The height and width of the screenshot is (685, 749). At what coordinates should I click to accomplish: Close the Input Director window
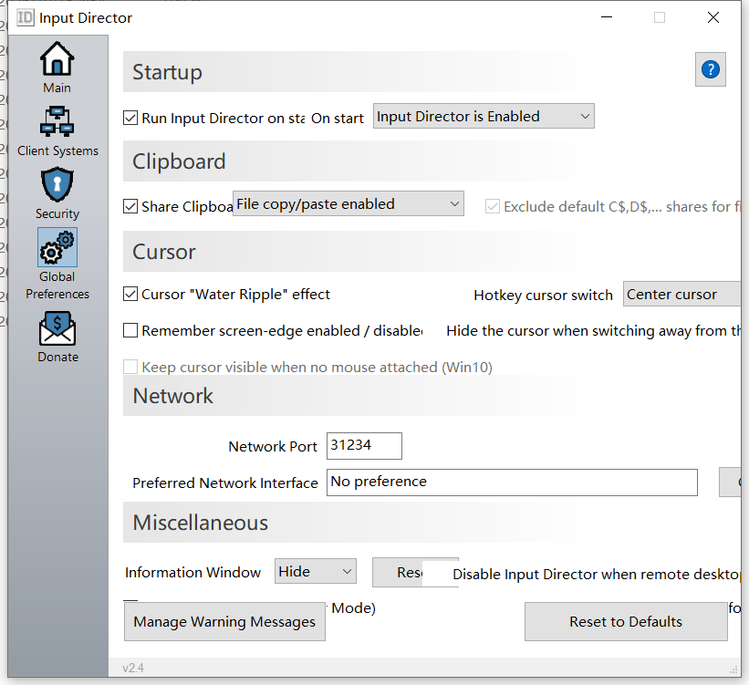tap(713, 17)
